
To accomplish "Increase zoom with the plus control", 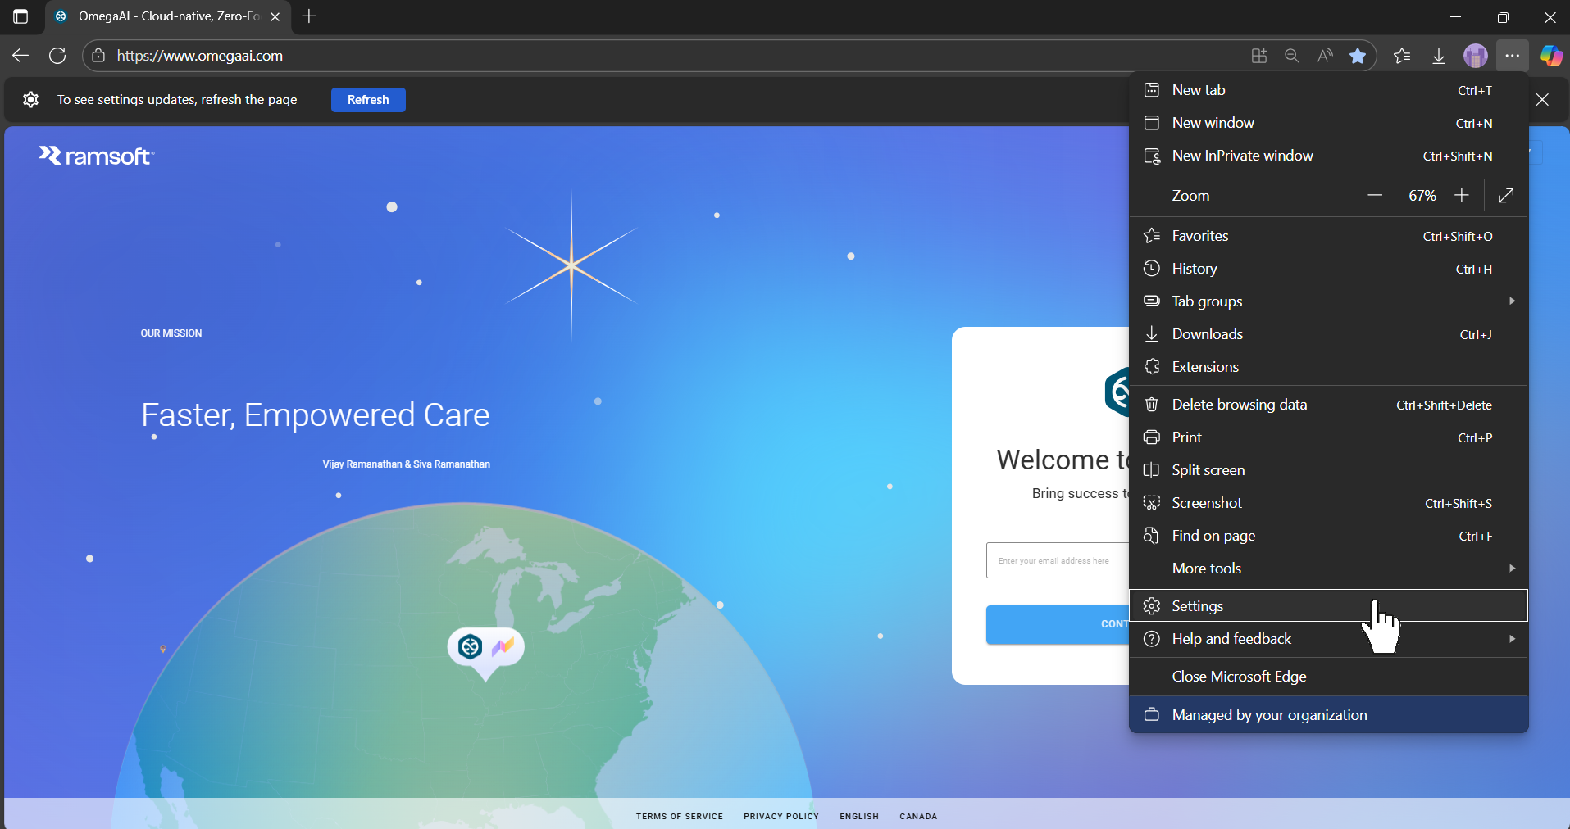I will tap(1463, 196).
